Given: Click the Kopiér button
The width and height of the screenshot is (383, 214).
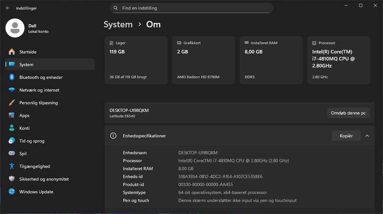Looking at the screenshot, I should click(x=346, y=136).
